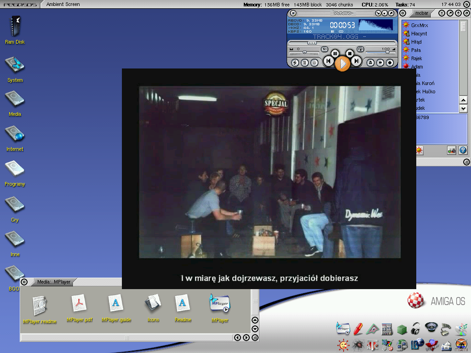Image resolution: width=471 pixels, height=353 pixels.
Task: Select the Readme file icon
Action: (x=183, y=308)
